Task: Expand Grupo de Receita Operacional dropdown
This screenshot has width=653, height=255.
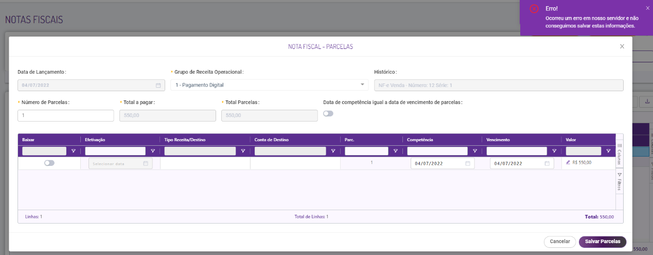Action: (362, 84)
